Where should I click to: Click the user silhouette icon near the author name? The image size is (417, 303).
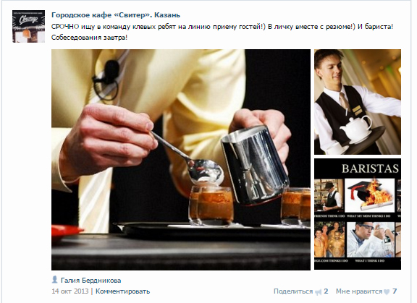(x=55, y=280)
